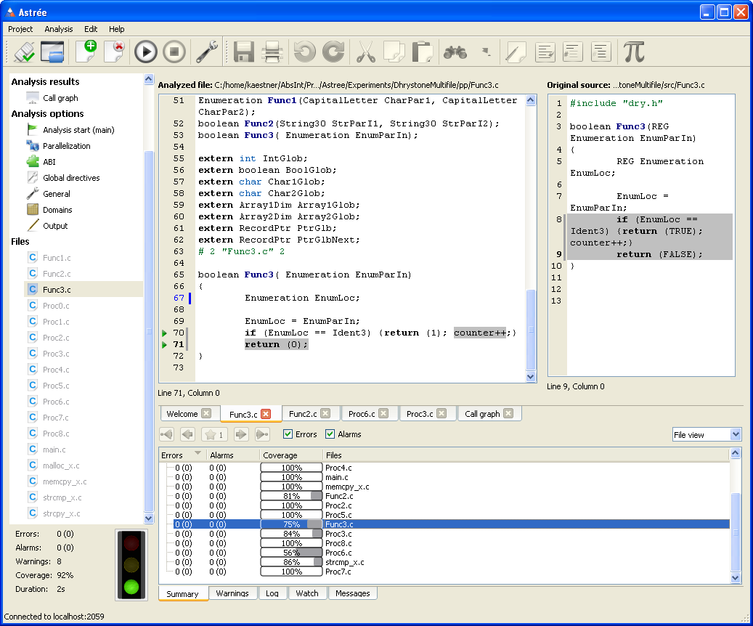Click the star bookmark button
Viewport: 753px width, 626px height.
pos(214,434)
